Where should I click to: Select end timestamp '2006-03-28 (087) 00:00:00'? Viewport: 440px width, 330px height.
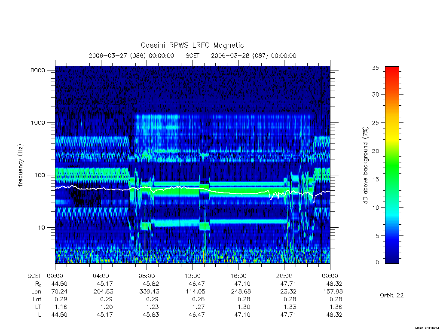(x=254, y=55)
